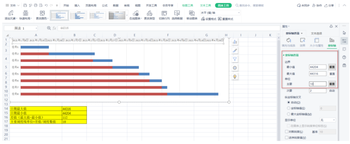Select the 最大坐标轴值 radio button
Image resolution: width=350 pixels, height=144 pixels.
tap(288, 114)
